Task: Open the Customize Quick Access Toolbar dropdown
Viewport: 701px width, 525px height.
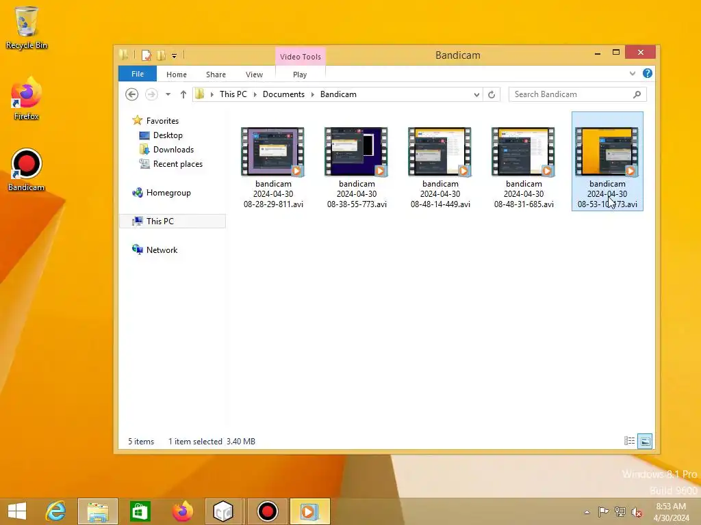Action: [x=175, y=56]
